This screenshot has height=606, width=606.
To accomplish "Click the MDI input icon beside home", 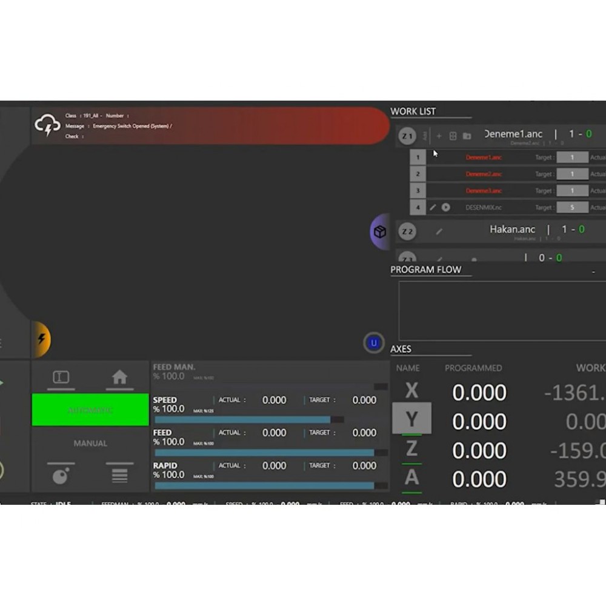I will (x=61, y=378).
